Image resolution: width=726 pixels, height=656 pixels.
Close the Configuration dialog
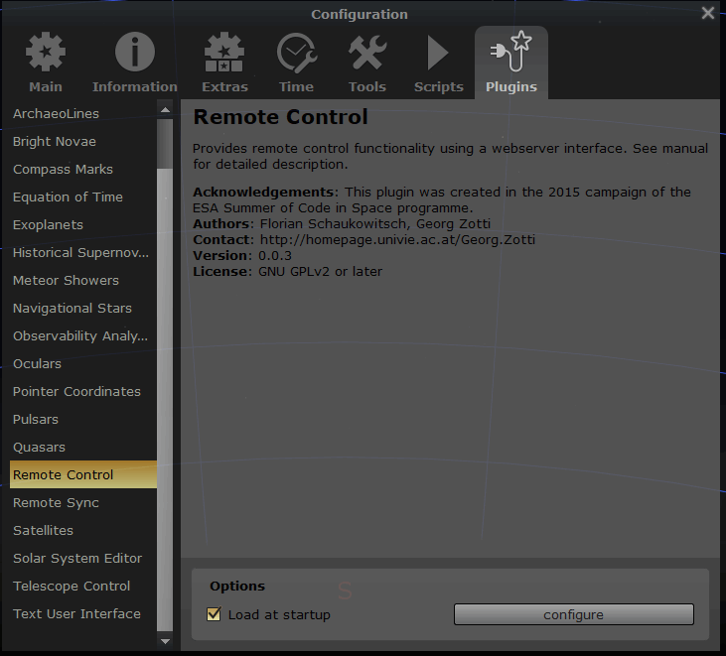tap(707, 13)
